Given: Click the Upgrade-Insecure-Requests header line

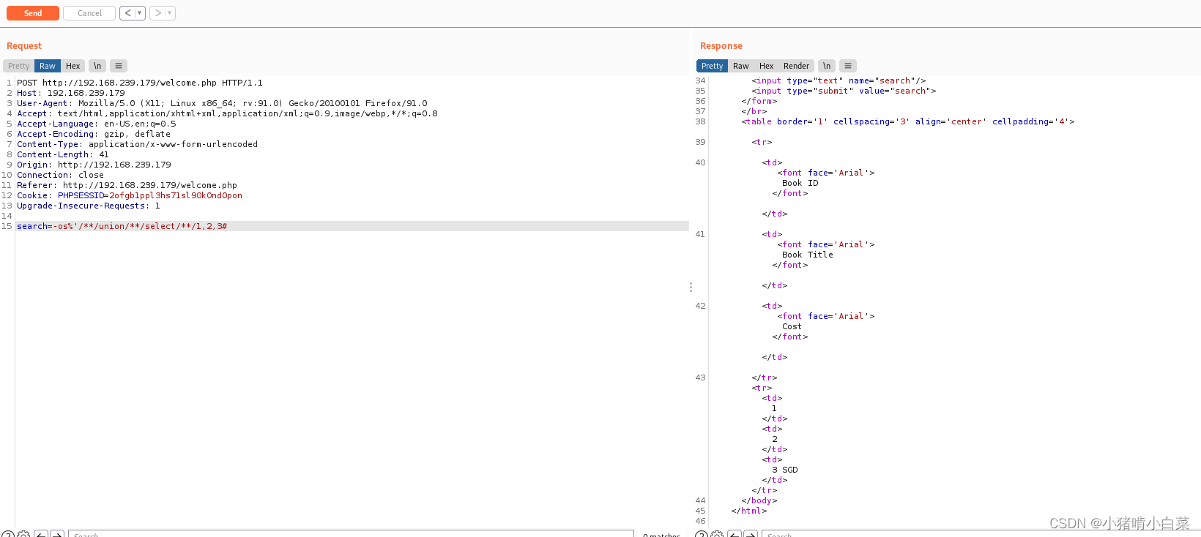Looking at the screenshot, I should [x=89, y=206].
